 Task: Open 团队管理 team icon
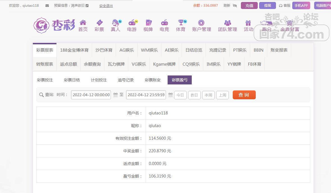click(x=227, y=23)
